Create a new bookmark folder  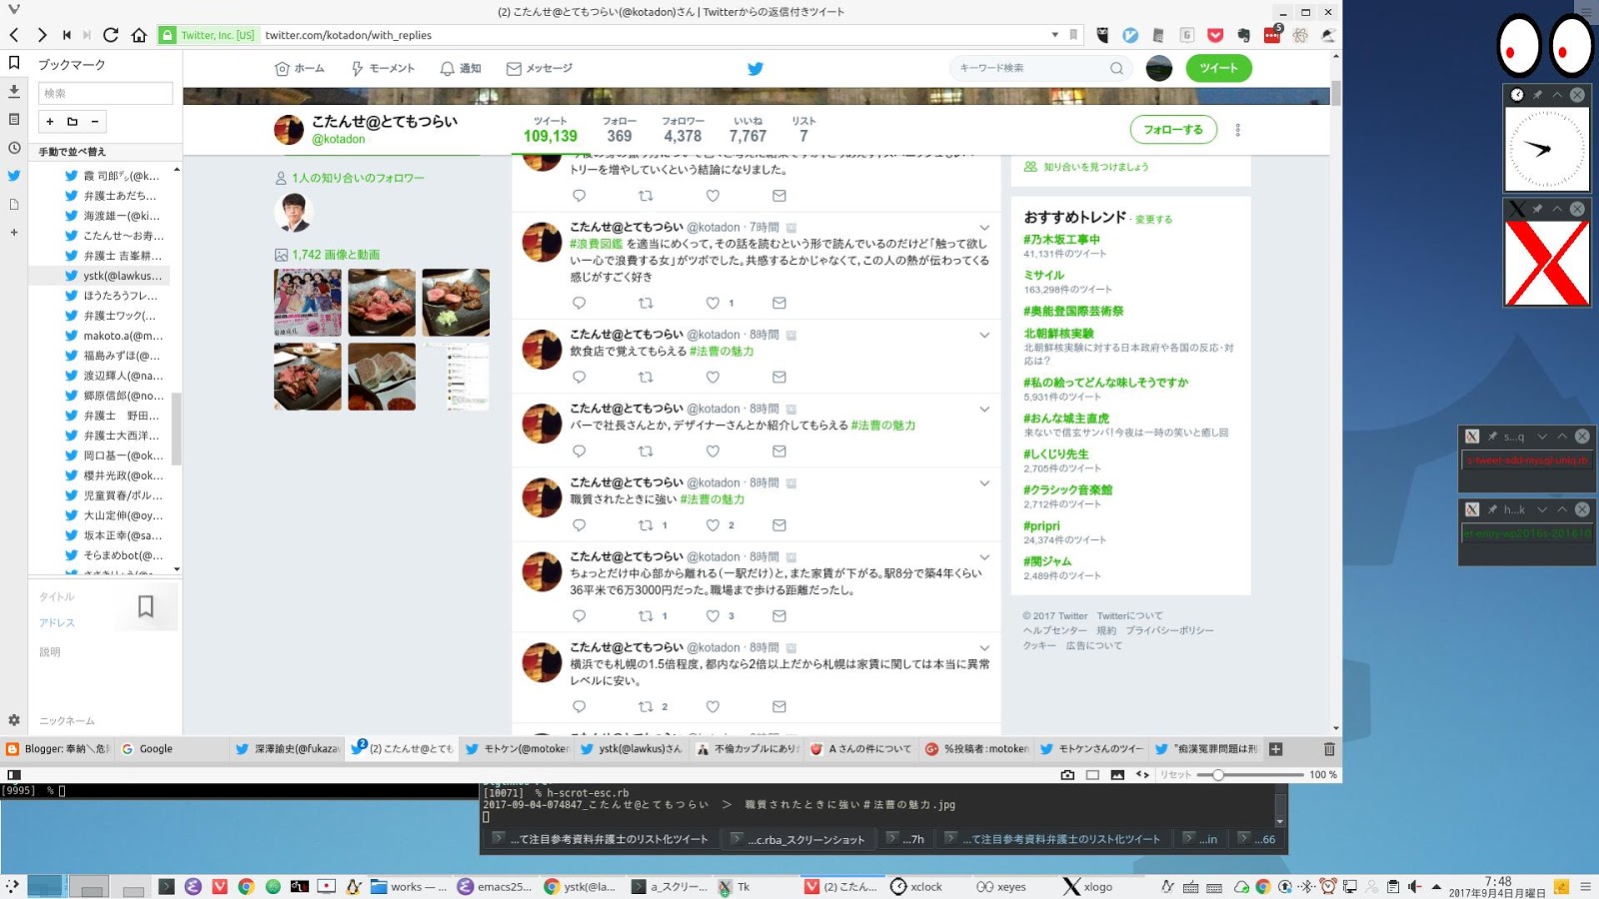(x=72, y=122)
